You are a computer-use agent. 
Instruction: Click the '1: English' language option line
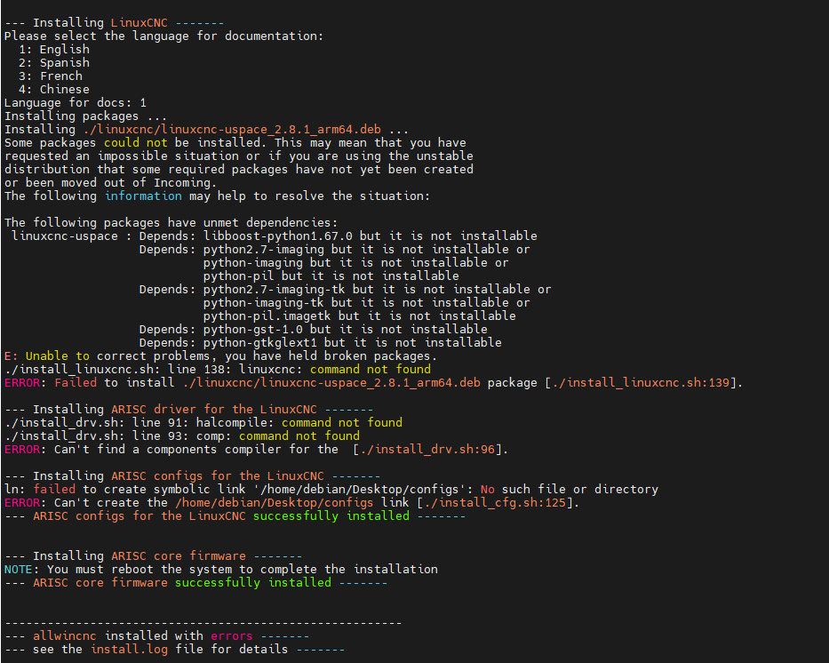[x=54, y=49]
